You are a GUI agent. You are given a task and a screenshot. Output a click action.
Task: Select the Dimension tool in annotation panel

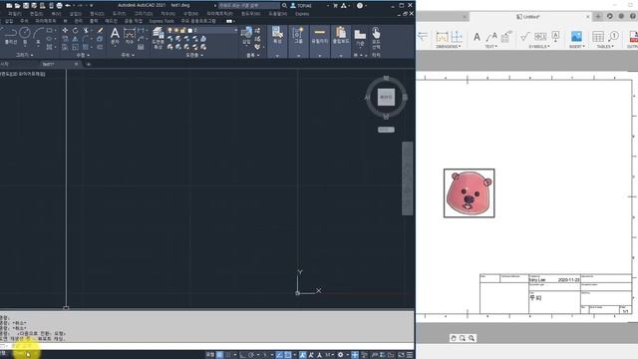click(130, 36)
